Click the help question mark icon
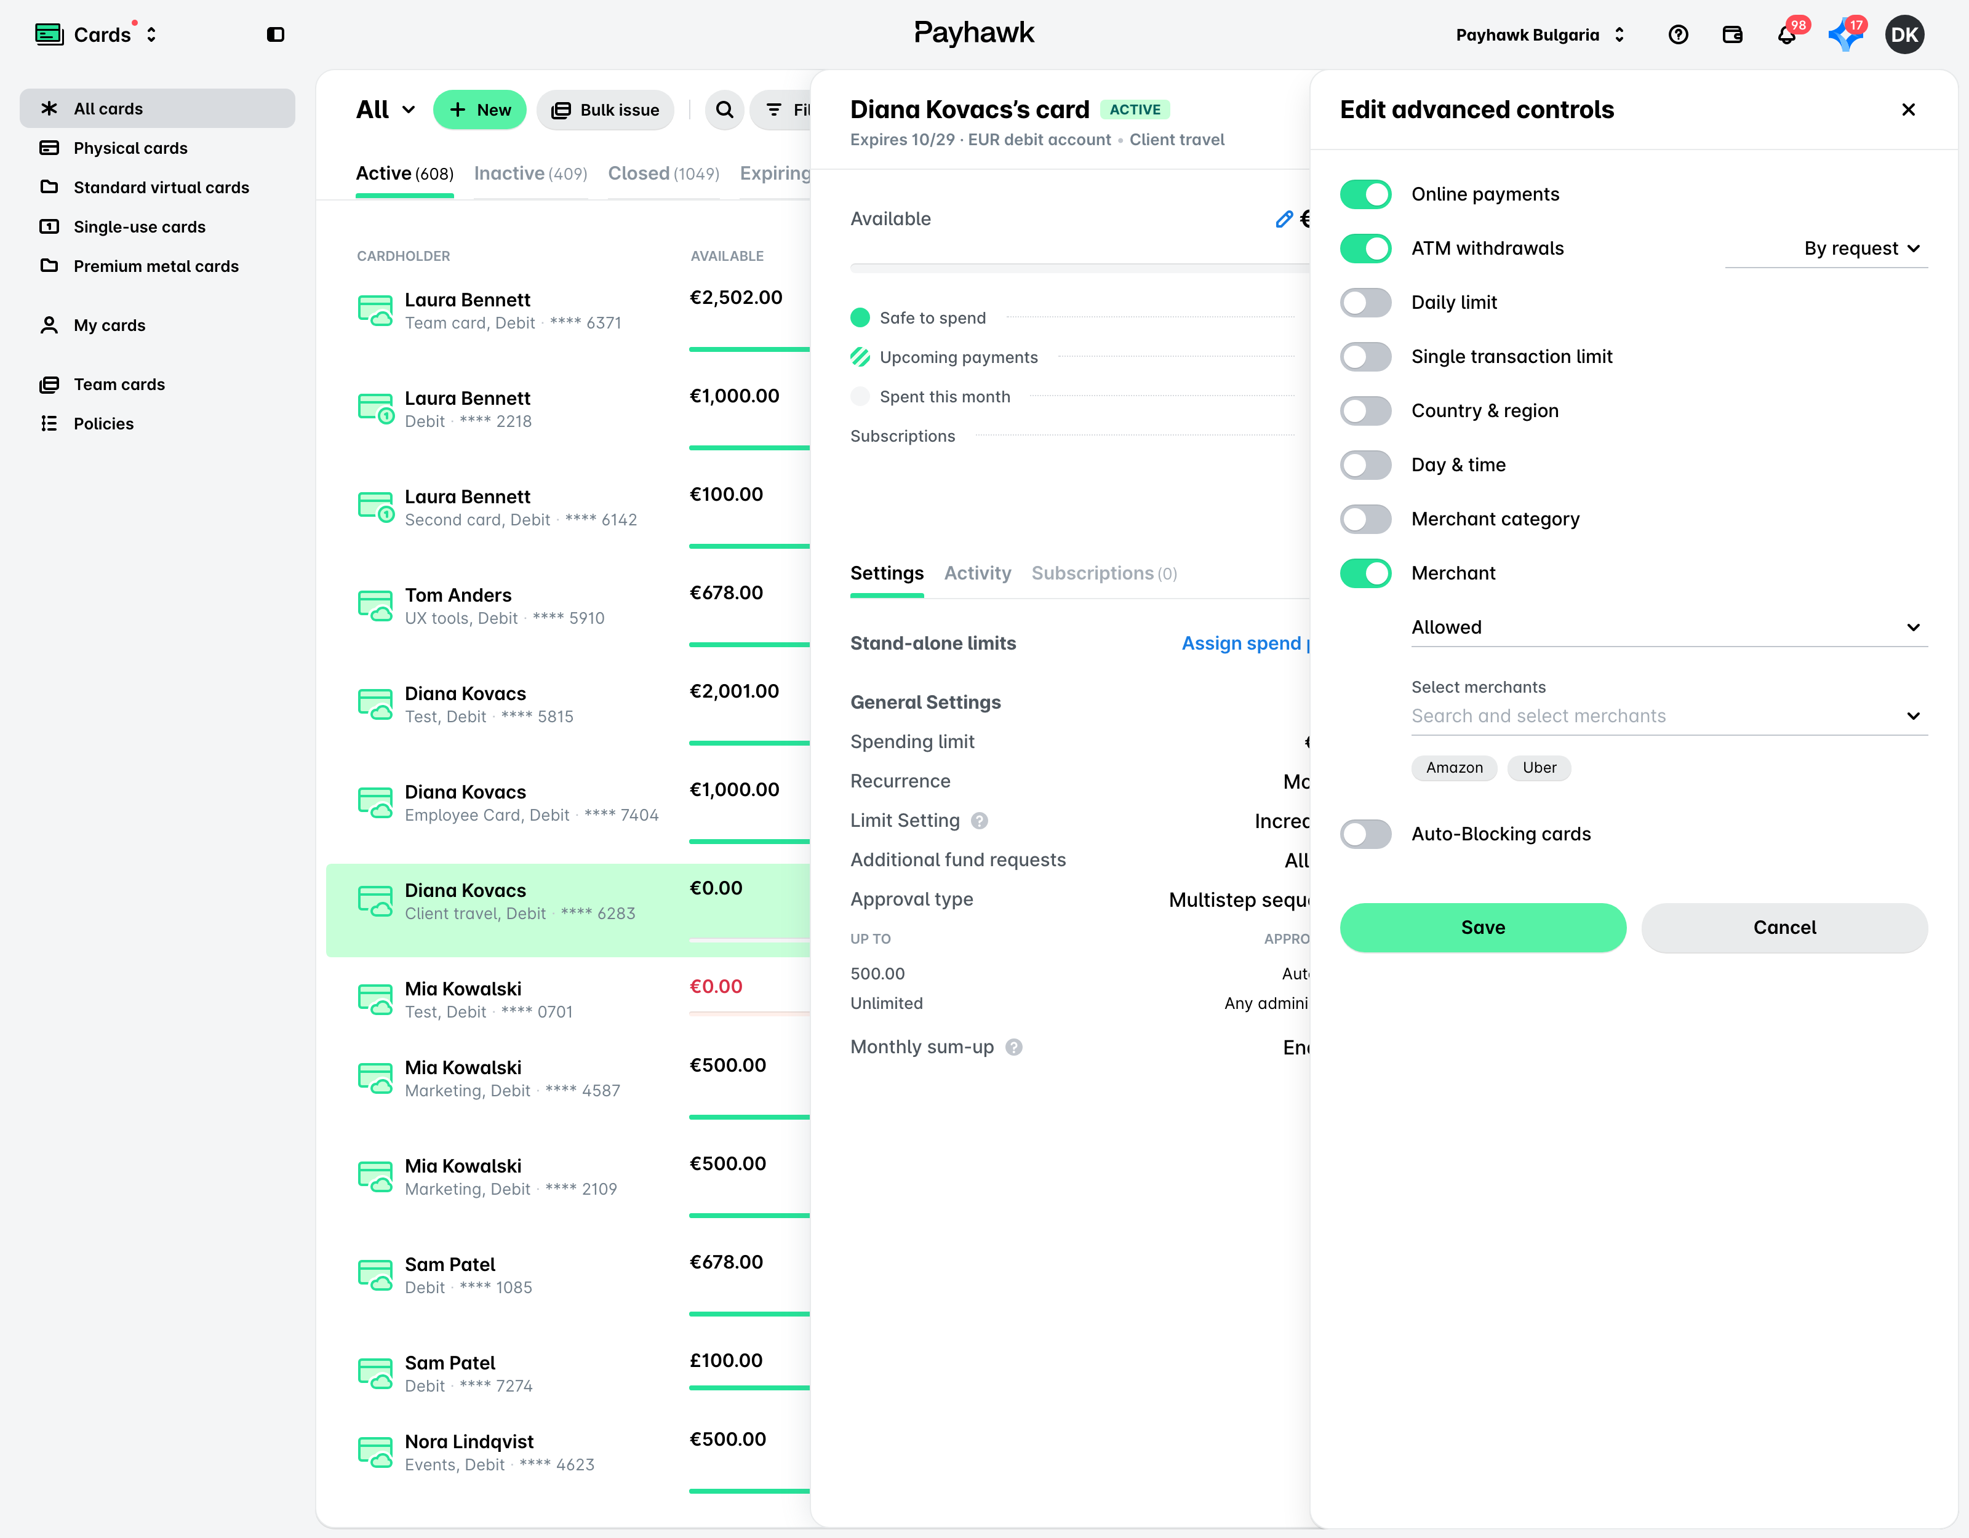The image size is (1969, 1538). click(1678, 34)
